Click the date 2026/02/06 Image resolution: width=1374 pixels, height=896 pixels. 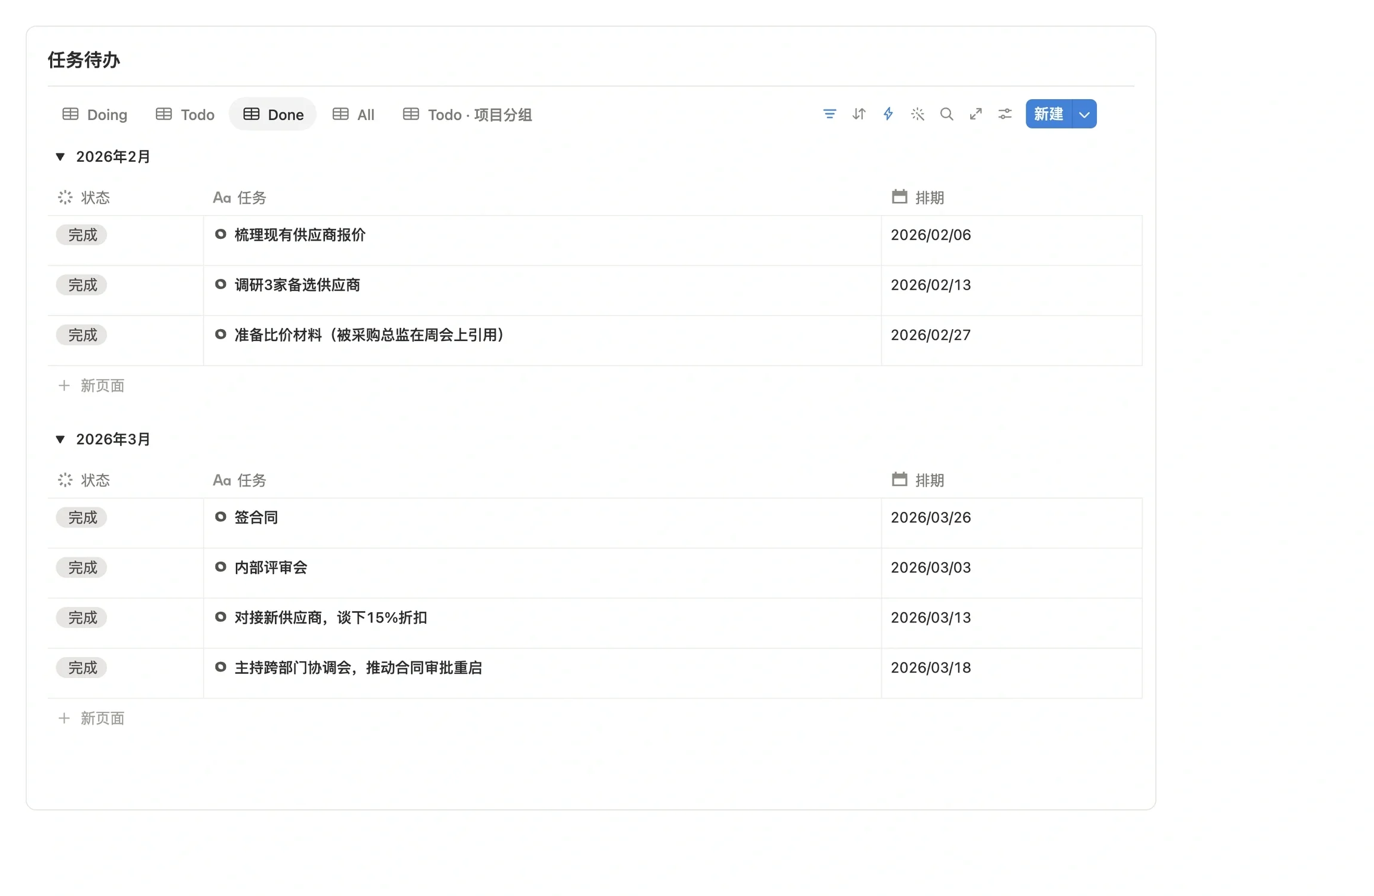(x=931, y=235)
